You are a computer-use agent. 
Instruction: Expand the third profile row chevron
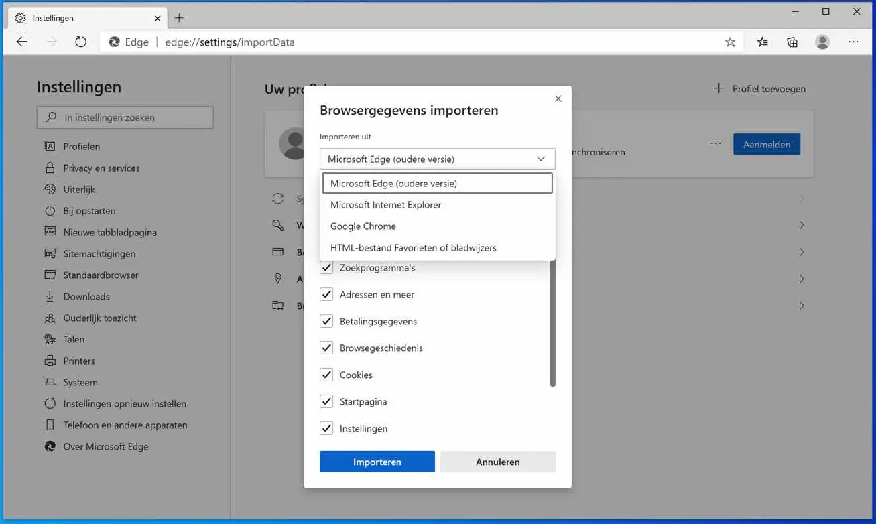point(802,252)
